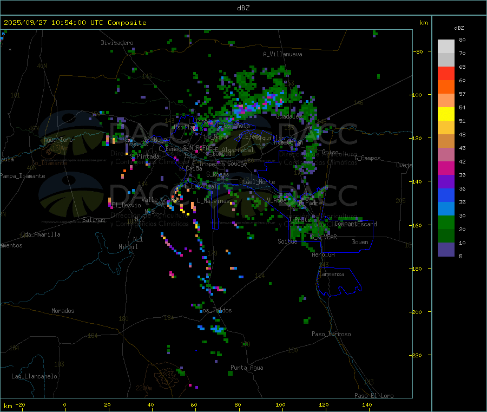487x412 pixels.
Task: Select the purple 10 dBZ legend swatch
Action: click(x=446, y=250)
